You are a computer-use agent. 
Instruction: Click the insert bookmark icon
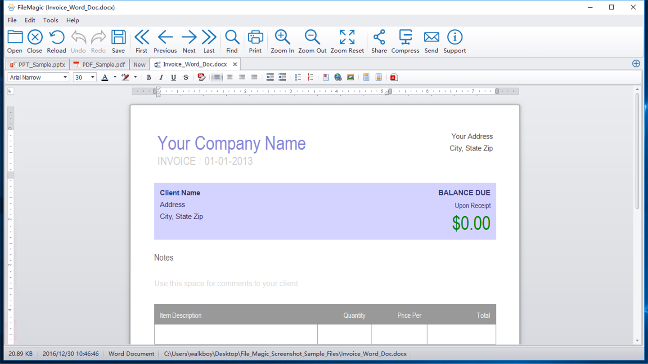[326, 77]
